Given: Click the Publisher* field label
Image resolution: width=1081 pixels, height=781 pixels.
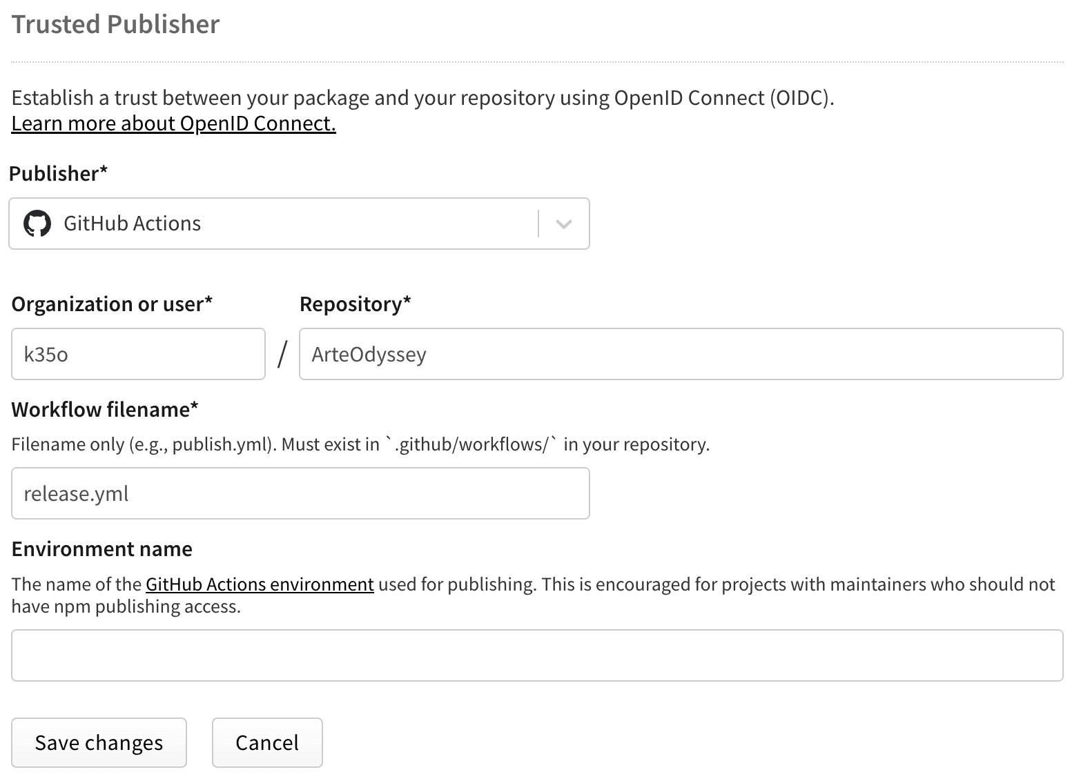Looking at the screenshot, I should pos(59,173).
